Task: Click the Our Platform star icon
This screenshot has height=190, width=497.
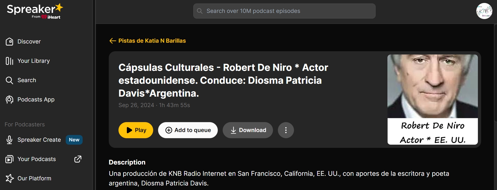Action: coord(9,178)
